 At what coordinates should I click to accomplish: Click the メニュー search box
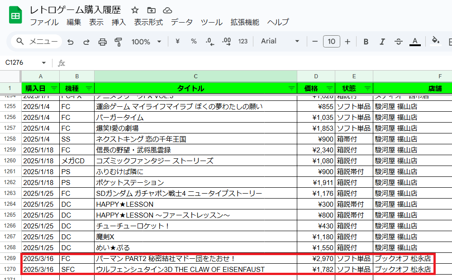click(x=36, y=42)
